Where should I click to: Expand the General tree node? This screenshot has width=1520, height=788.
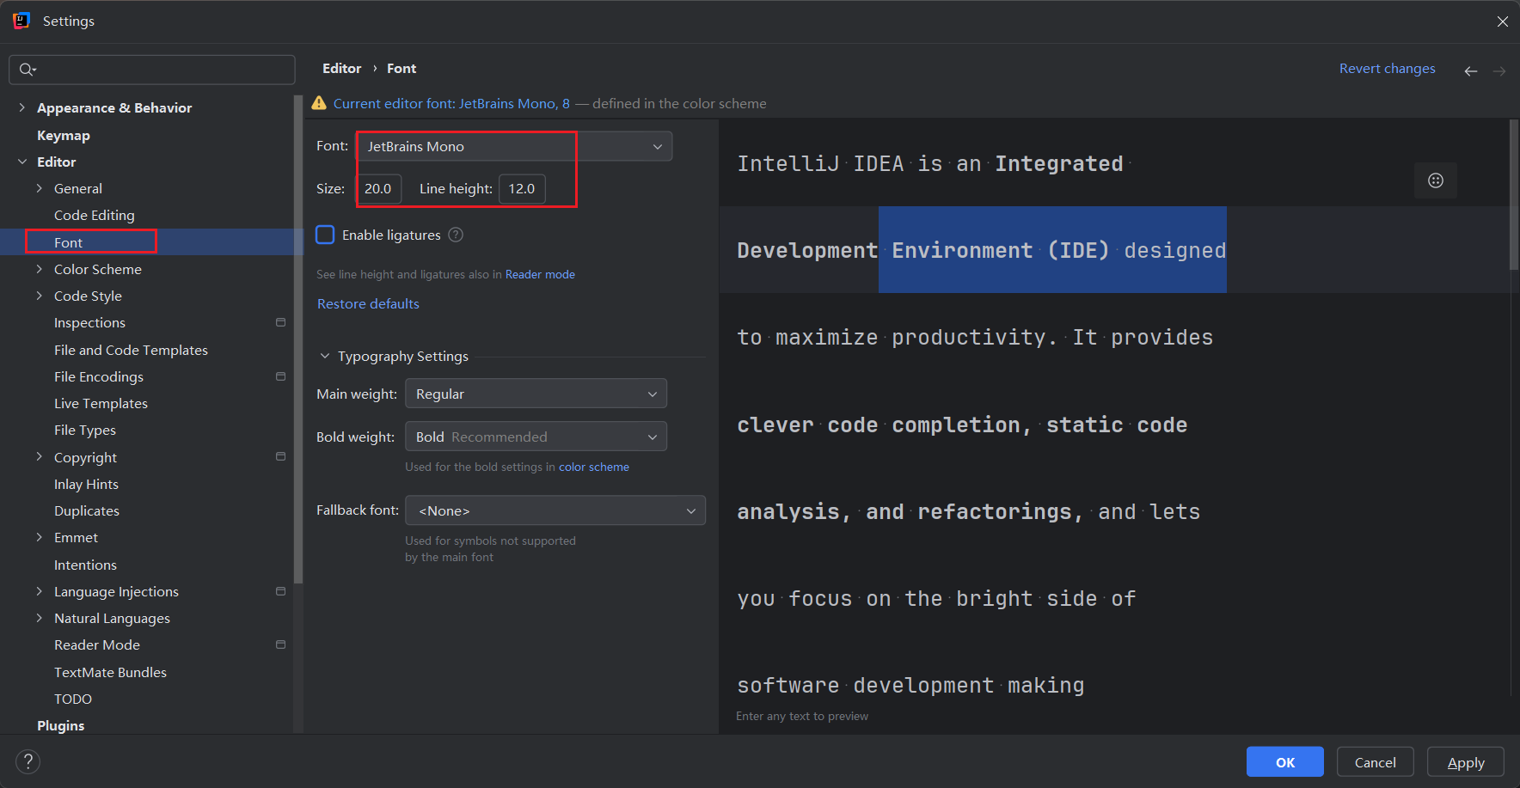[x=40, y=188]
